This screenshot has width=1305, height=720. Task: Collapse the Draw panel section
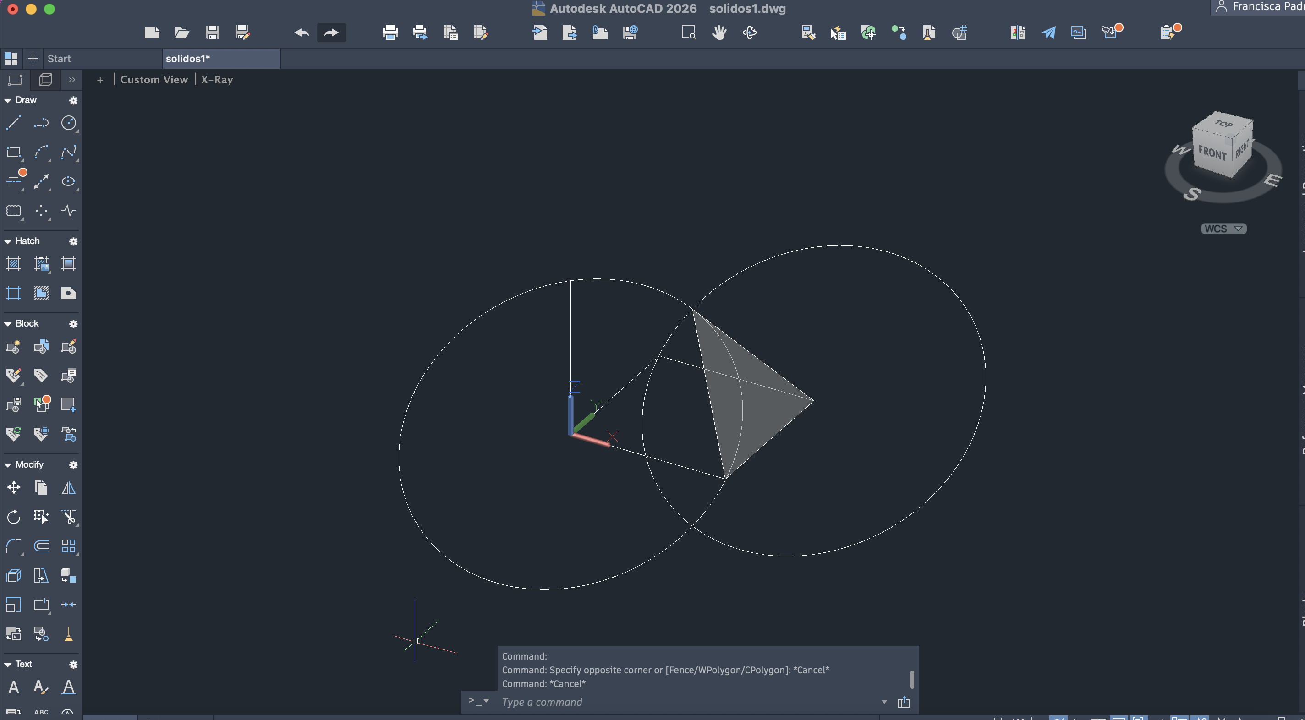tap(8, 100)
